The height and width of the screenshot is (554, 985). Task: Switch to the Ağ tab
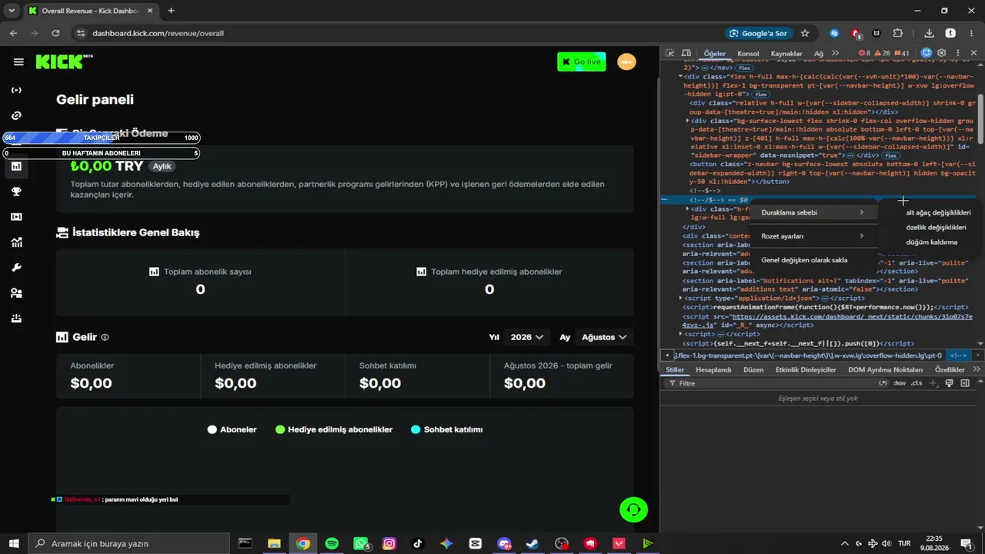click(819, 54)
